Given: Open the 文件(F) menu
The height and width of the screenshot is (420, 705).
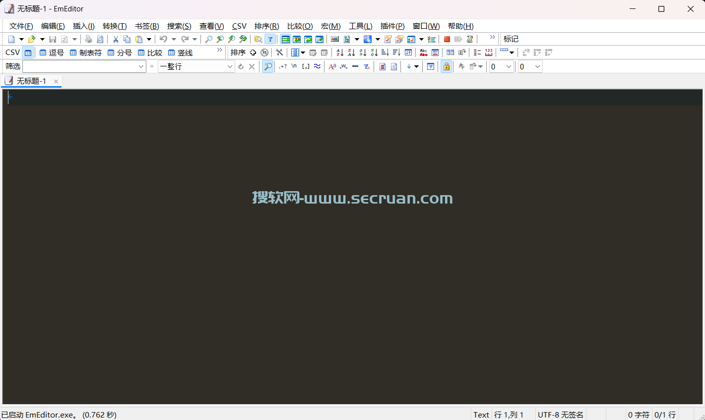Looking at the screenshot, I should 21,26.
